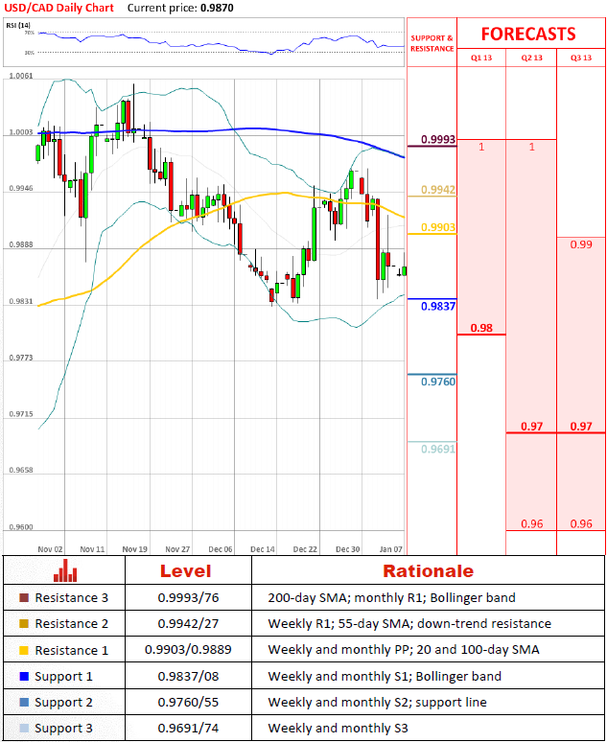
Task: Click the RSI (14) indicator label
Action: pos(18,25)
